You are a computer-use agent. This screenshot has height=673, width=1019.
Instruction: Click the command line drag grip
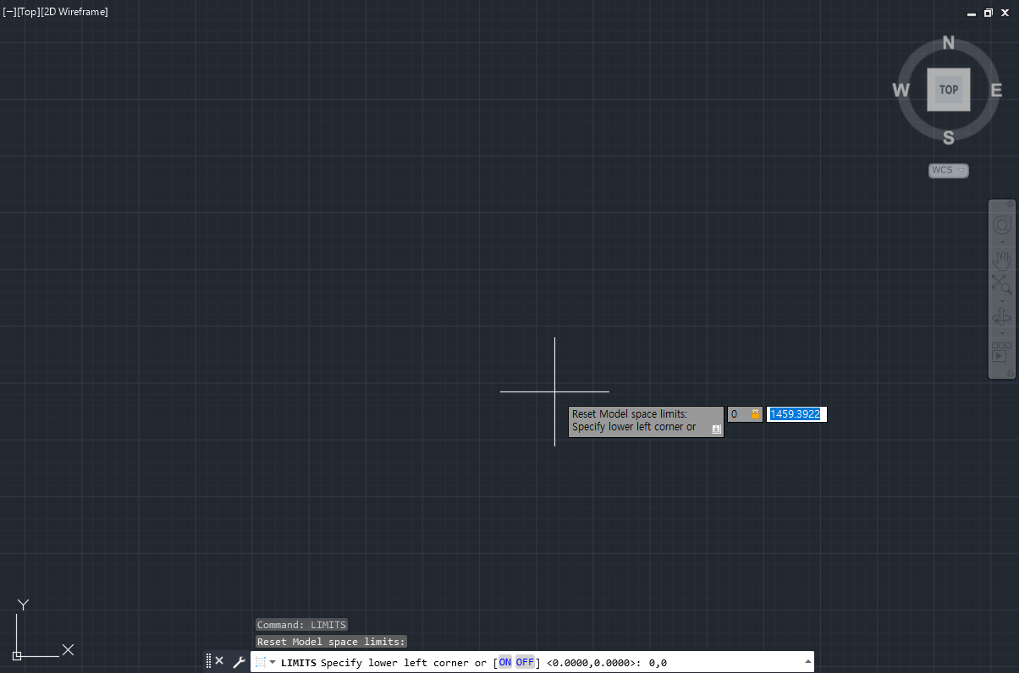point(208,662)
